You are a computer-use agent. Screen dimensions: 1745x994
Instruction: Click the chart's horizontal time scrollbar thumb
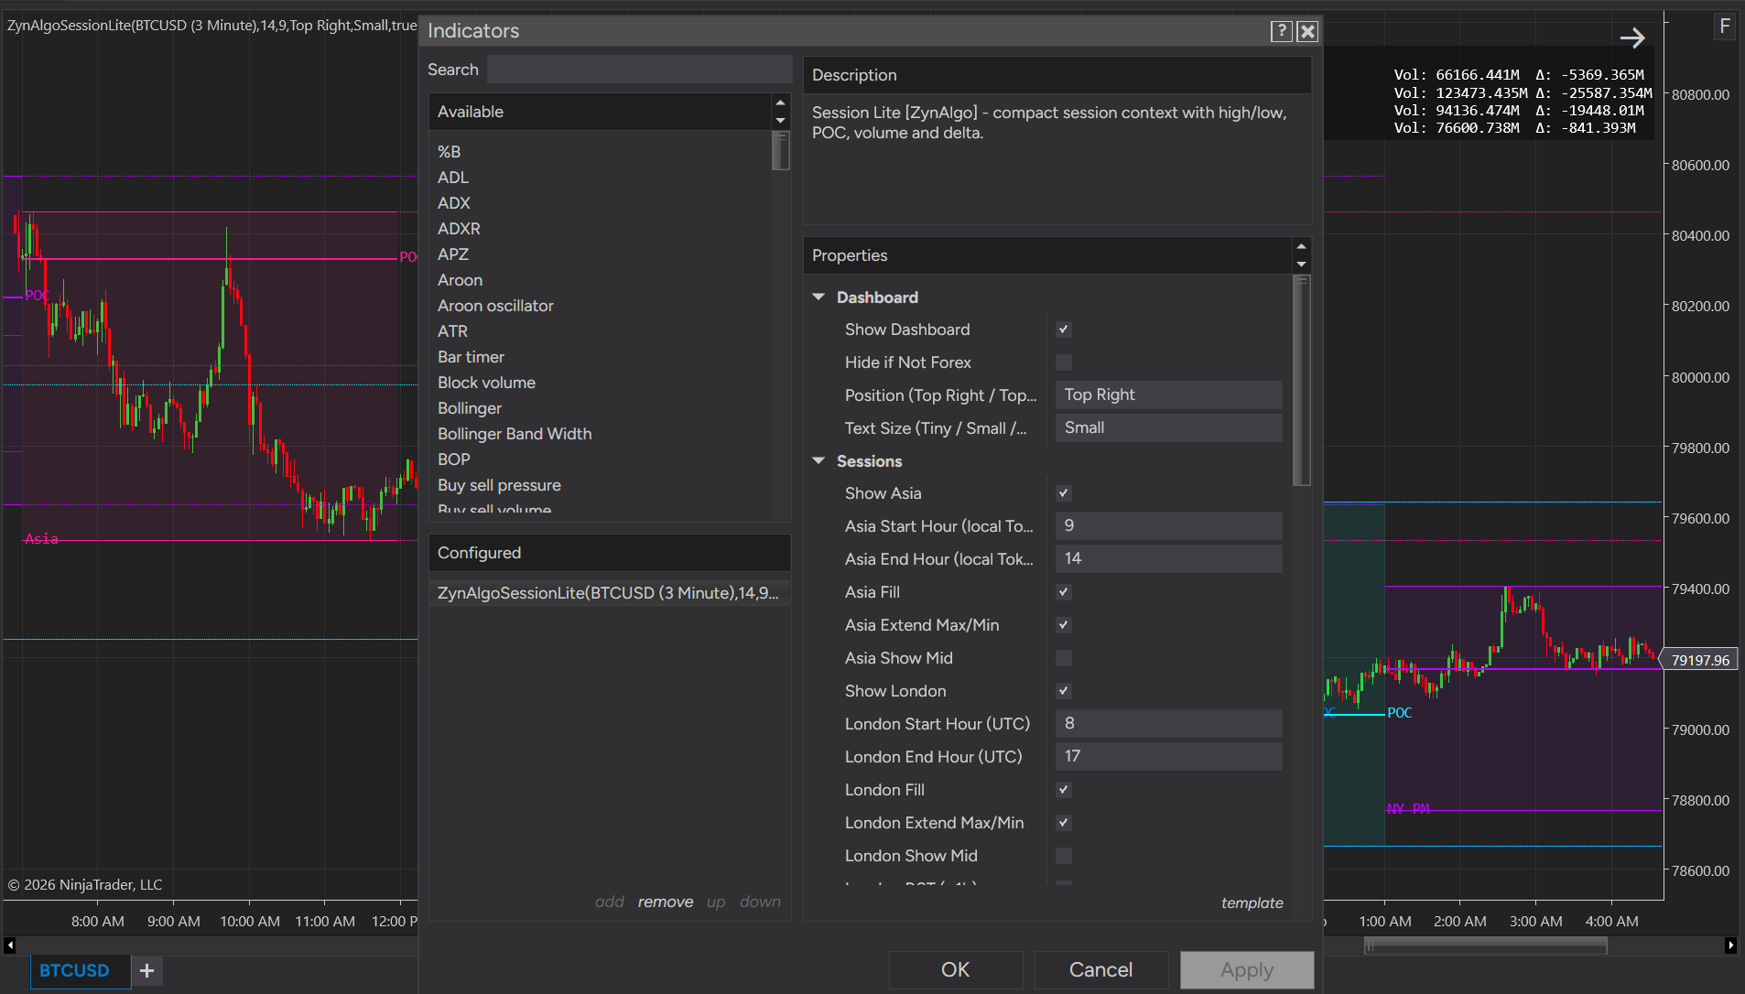pos(1485,946)
